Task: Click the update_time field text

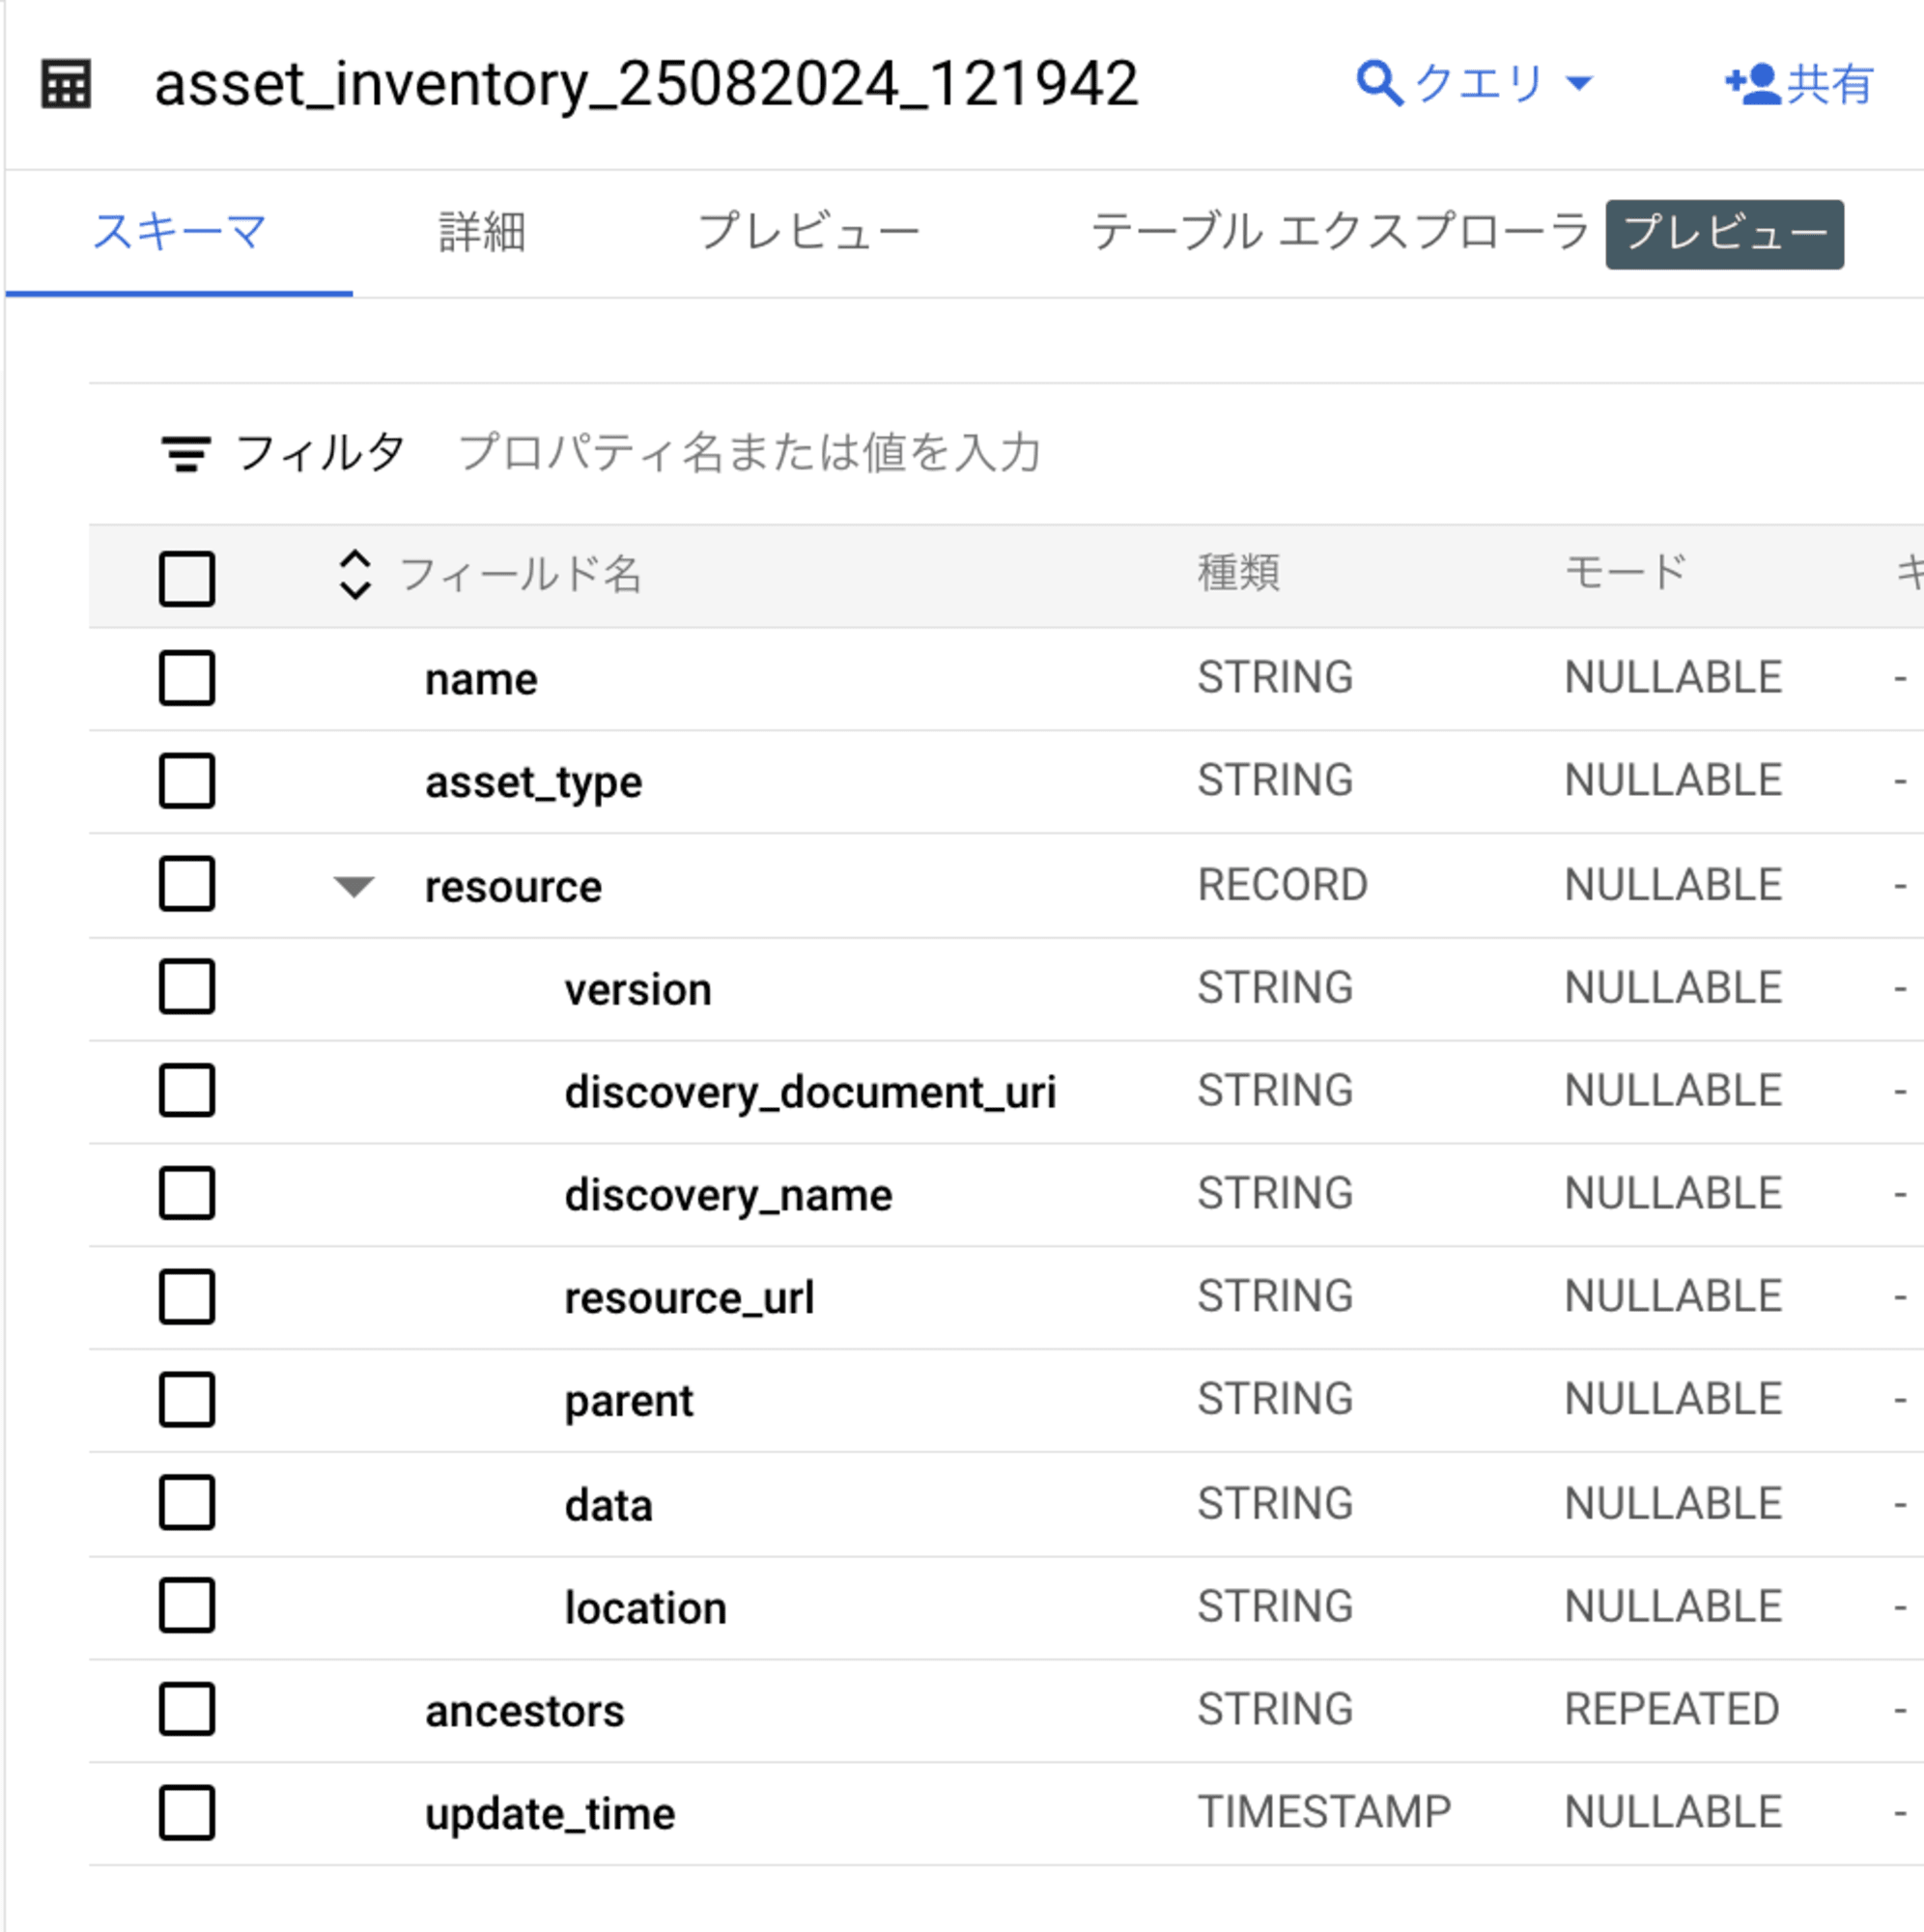Action: click(x=550, y=1814)
